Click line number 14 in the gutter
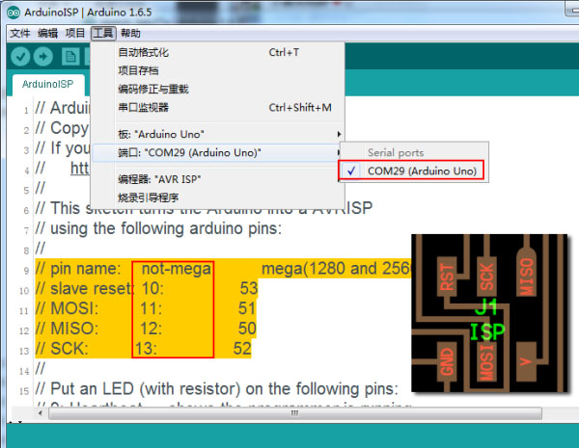579x448 pixels. point(24,371)
